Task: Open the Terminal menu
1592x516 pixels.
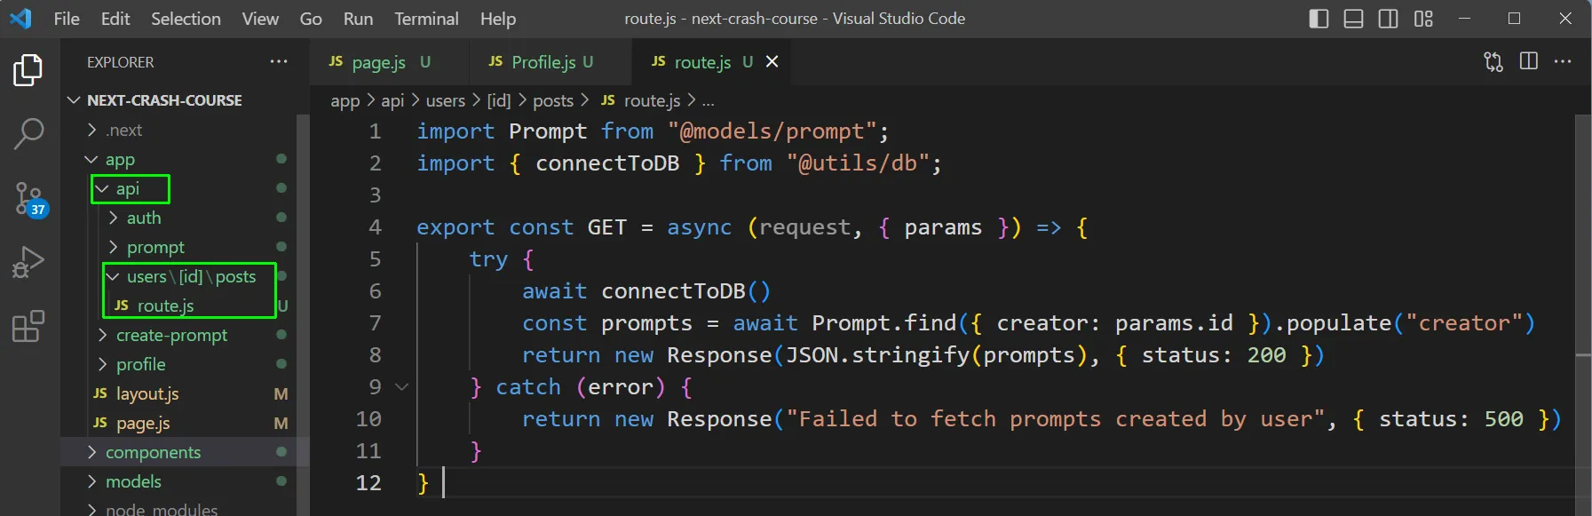Action: pyautogui.click(x=426, y=19)
